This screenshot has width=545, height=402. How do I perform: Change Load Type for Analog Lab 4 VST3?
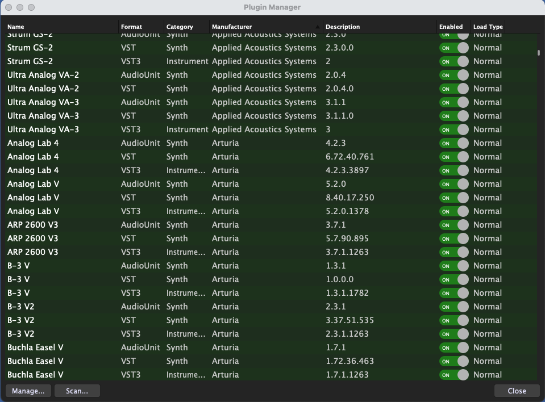[487, 170]
